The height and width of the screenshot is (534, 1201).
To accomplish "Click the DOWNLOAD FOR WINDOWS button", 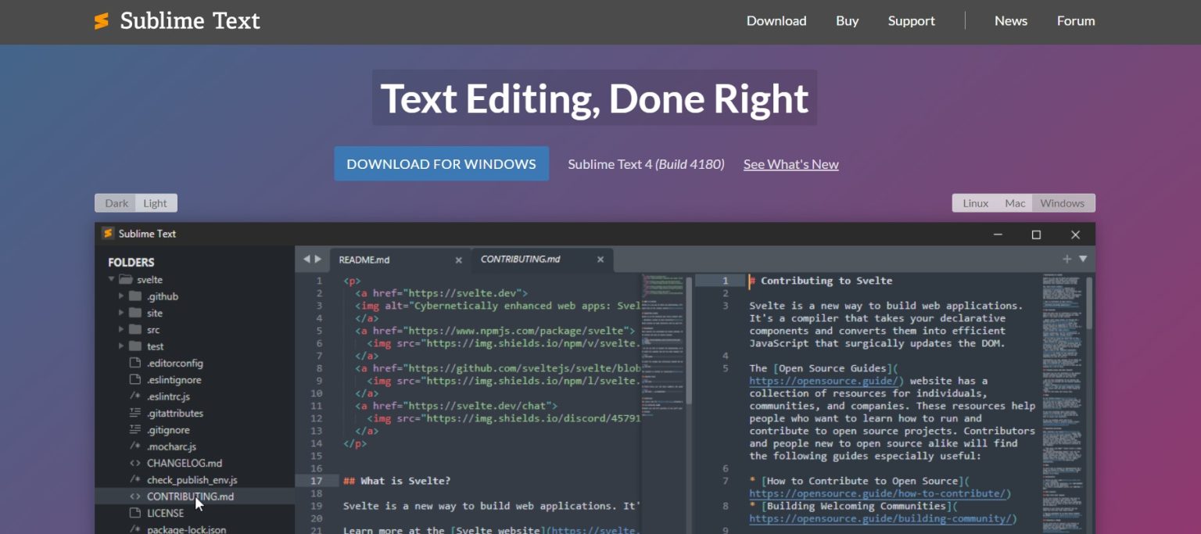I will (441, 163).
